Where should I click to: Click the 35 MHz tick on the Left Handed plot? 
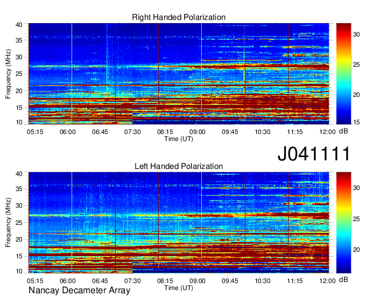pos(19,189)
